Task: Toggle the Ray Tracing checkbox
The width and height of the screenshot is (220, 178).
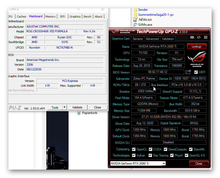Action: pos(150,155)
